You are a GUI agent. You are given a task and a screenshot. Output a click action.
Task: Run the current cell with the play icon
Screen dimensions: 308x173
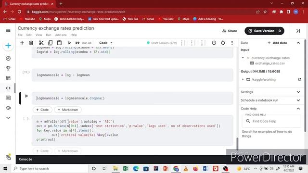click(69, 43)
